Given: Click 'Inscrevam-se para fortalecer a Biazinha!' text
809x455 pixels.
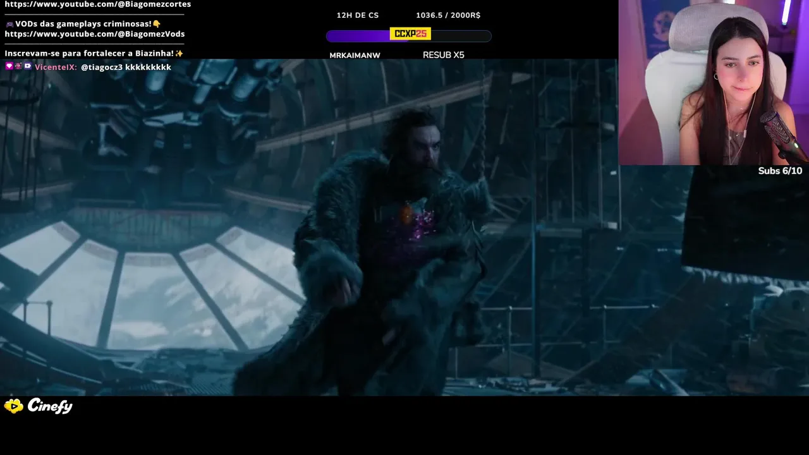Looking at the screenshot, I should [x=89, y=54].
